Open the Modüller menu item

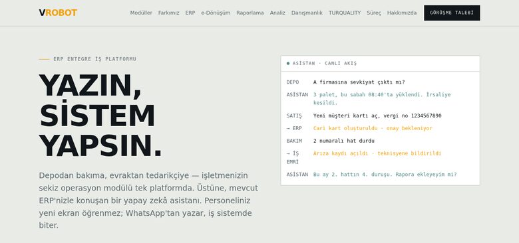pos(141,13)
